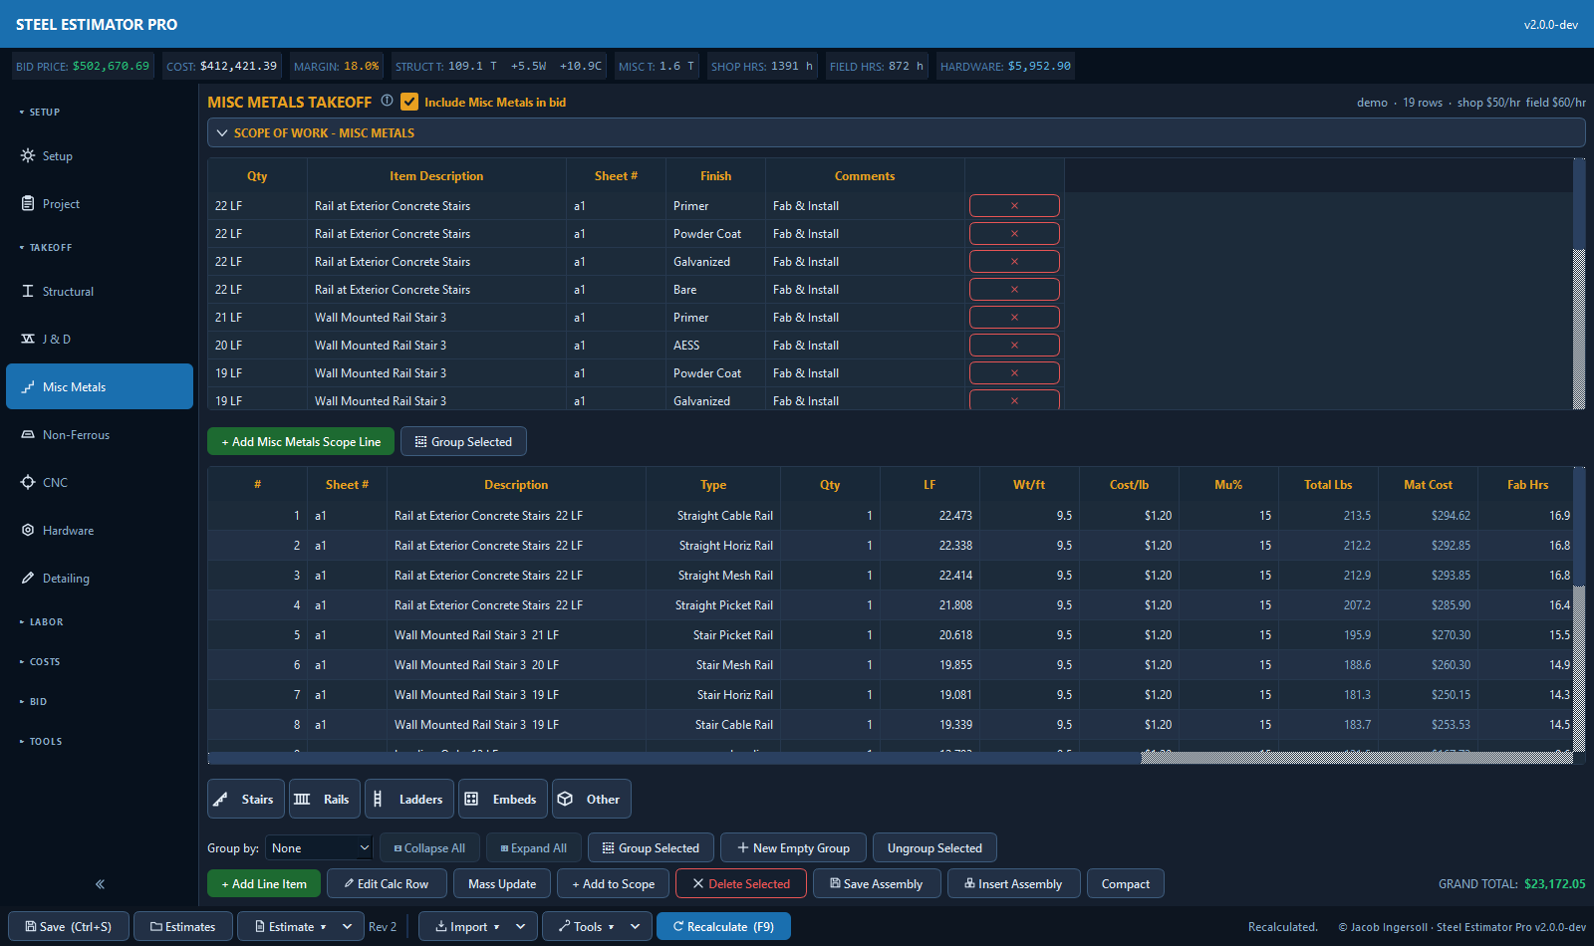Open the Hardware hex-nut icon
1594x946 pixels.
[28, 530]
